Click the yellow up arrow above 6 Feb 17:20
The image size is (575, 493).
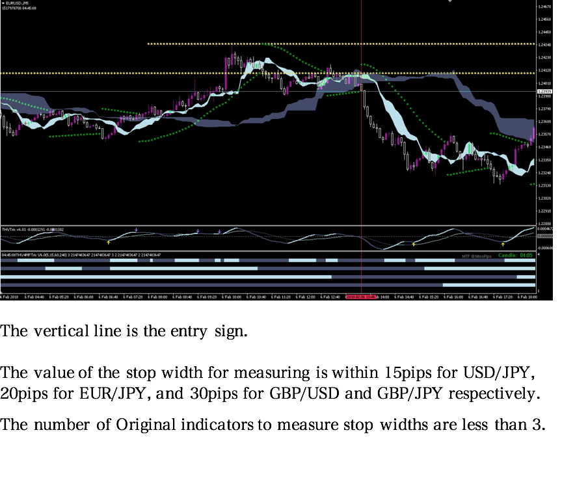tap(503, 244)
